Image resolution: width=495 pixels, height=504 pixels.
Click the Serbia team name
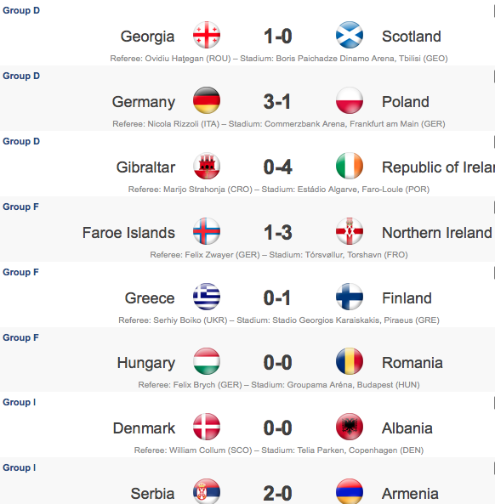pos(152,494)
